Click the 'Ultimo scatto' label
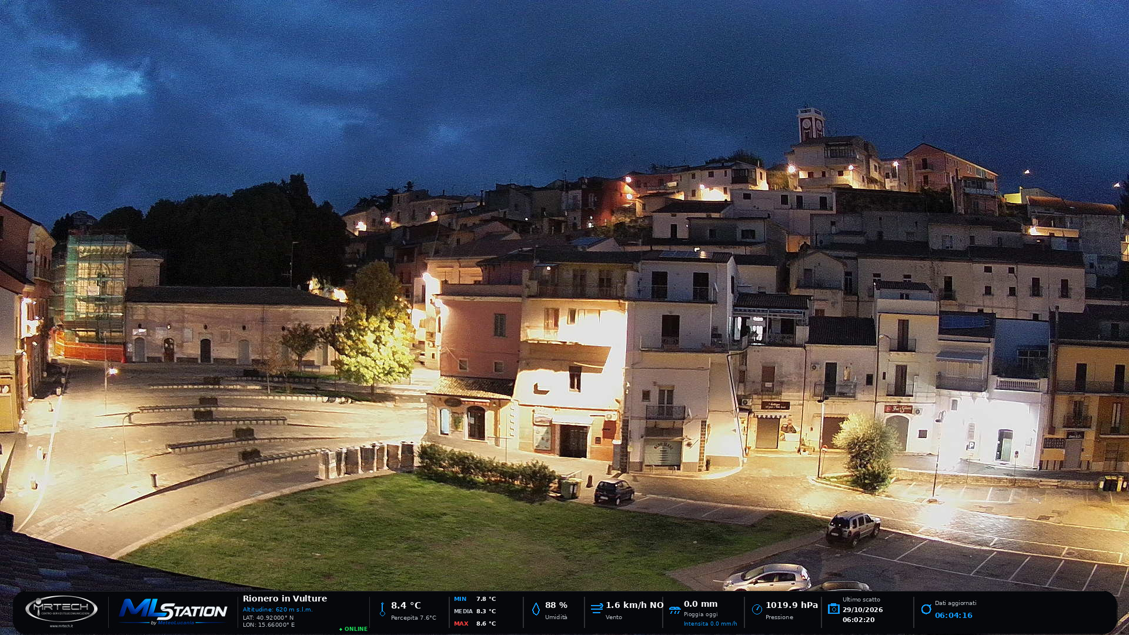The height and width of the screenshot is (635, 1129). (x=861, y=600)
